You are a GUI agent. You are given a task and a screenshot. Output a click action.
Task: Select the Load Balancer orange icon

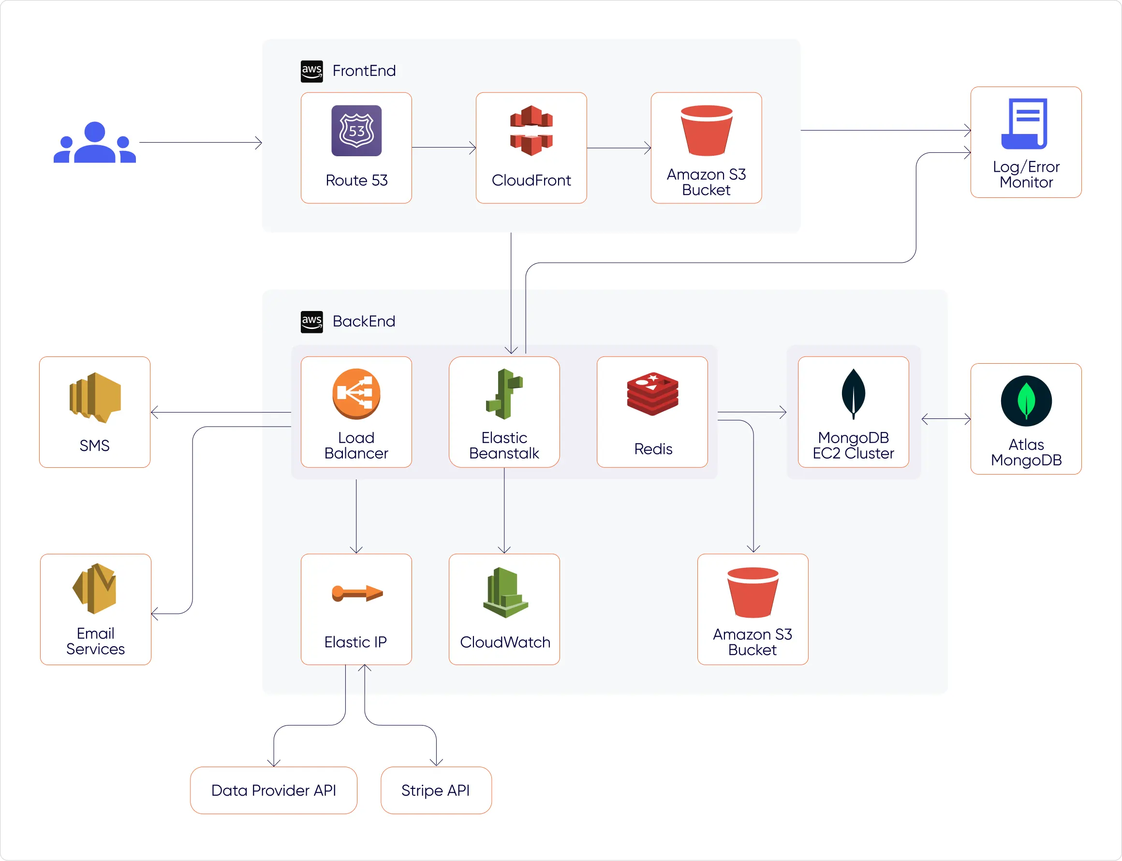pyautogui.click(x=356, y=394)
